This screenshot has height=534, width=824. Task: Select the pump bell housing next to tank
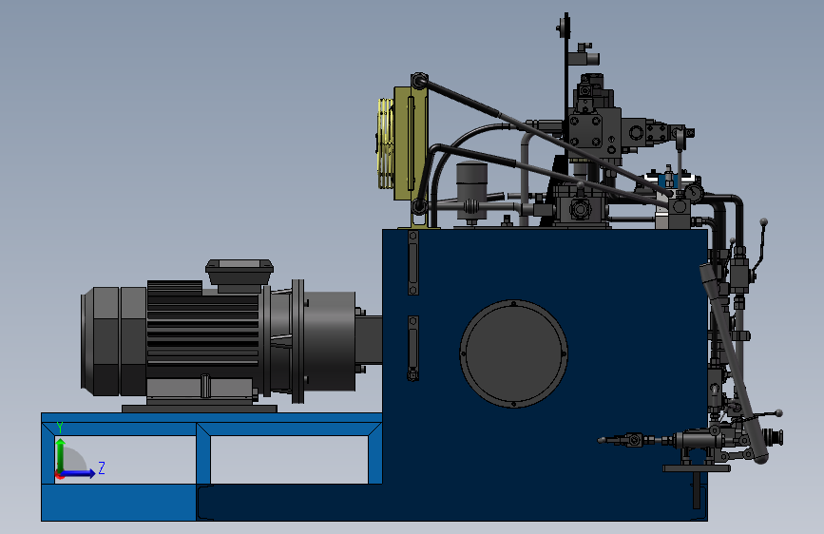click(x=330, y=341)
